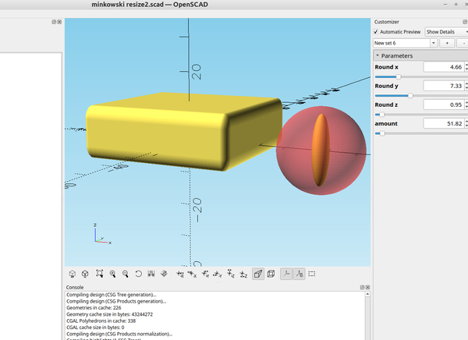Click the 'Compiling design (CSG Products normalization)...' line
This screenshot has height=340, width=468.
(x=119, y=334)
